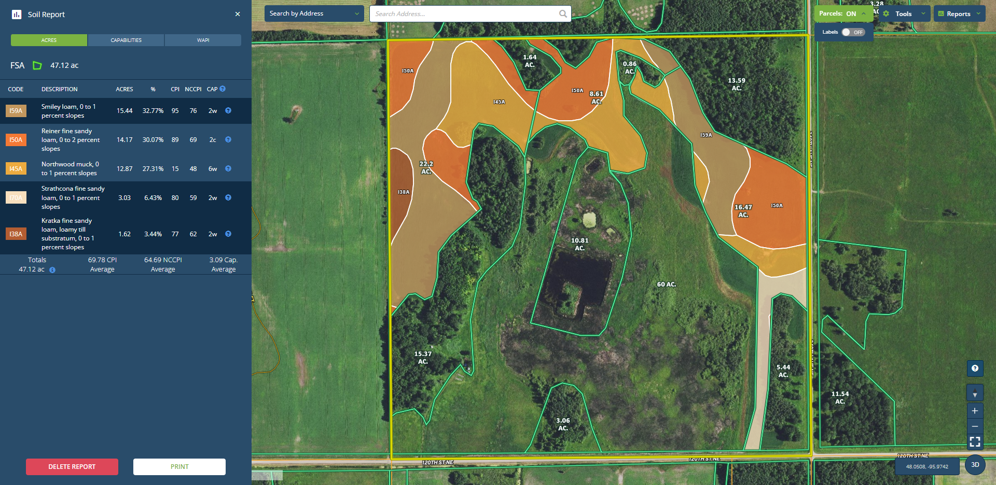
Task: Zoom out of the map
Action: [975, 426]
